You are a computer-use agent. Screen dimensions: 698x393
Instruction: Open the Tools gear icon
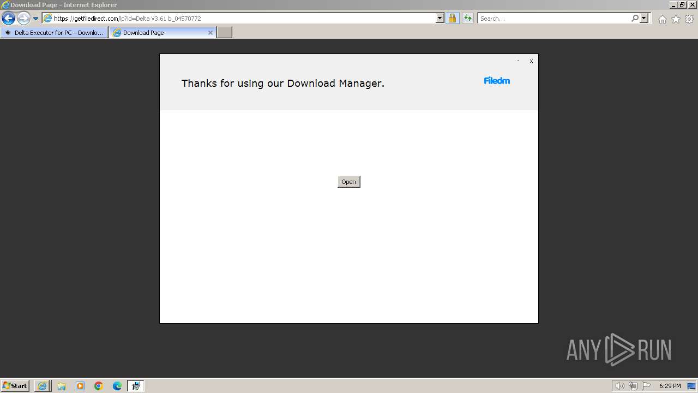pyautogui.click(x=689, y=19)
